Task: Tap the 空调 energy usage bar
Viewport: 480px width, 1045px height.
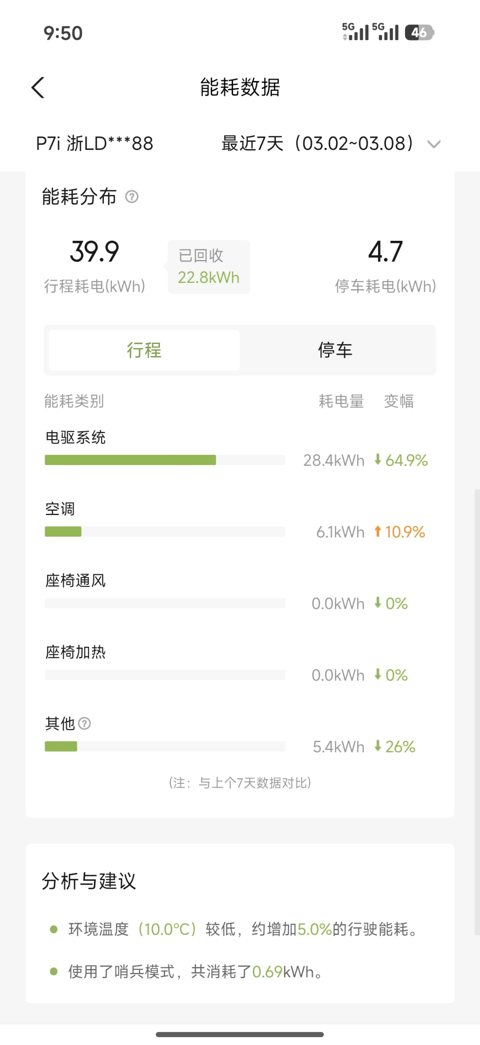Action: pyautogui.click(x=165, y=532)
